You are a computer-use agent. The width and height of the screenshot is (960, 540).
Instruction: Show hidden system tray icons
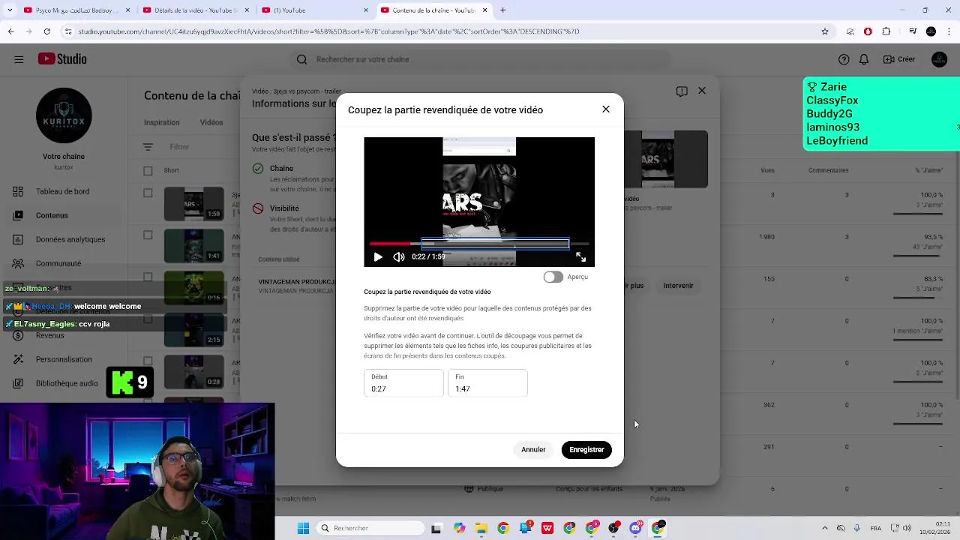[x=825, y=528]
